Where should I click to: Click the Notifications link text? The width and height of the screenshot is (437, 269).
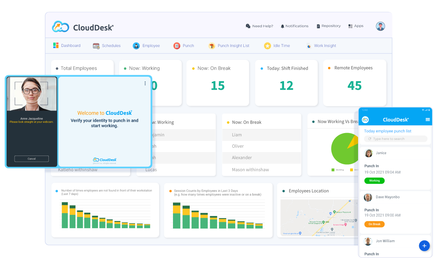(297, 26)
